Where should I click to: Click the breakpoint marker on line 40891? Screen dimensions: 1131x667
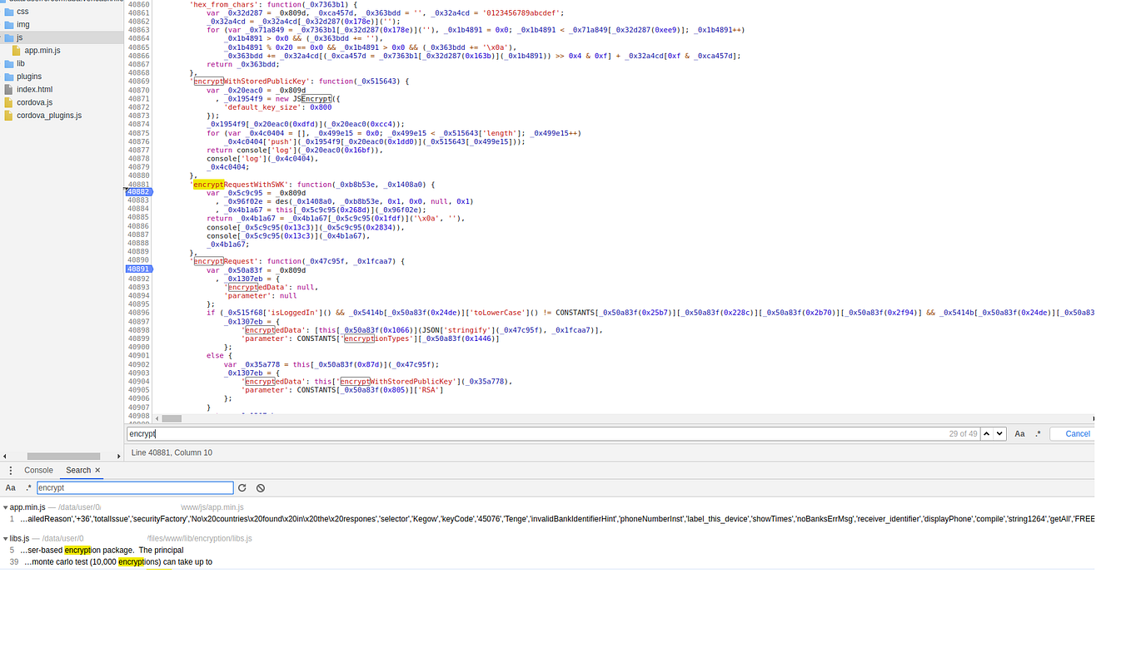click(x=138, y=269)
